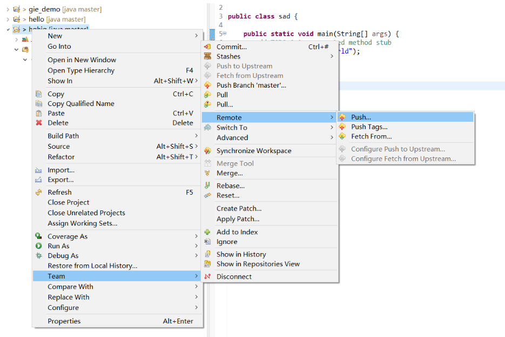Choose Fetch From... menu entry

coord(371,136)
